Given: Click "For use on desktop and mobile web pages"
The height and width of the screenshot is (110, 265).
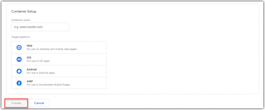Looking at the screenshot, I should (x=52, y=49).
